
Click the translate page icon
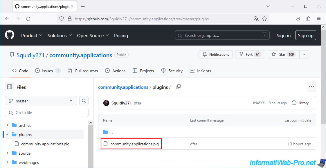pyautogui.click(x=256, y=19)
